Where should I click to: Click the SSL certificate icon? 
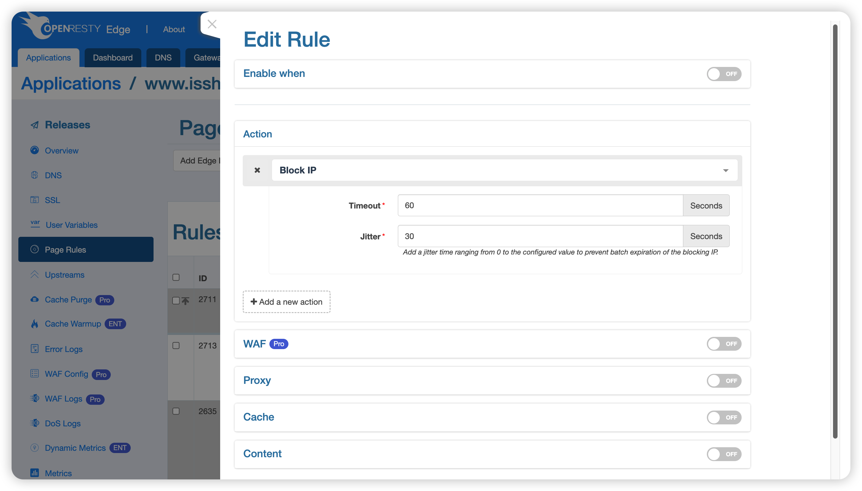[x=34, y=199]
